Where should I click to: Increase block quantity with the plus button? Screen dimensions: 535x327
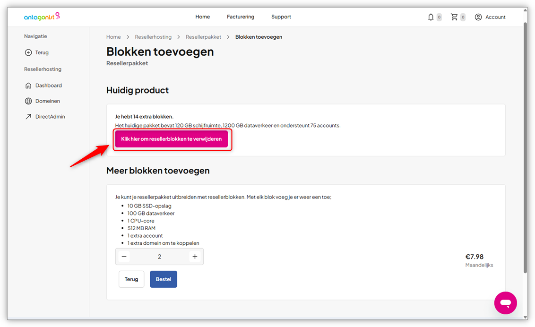(x=195, y=256)
